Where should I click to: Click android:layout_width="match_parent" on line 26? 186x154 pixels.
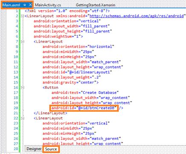point(81,139)
